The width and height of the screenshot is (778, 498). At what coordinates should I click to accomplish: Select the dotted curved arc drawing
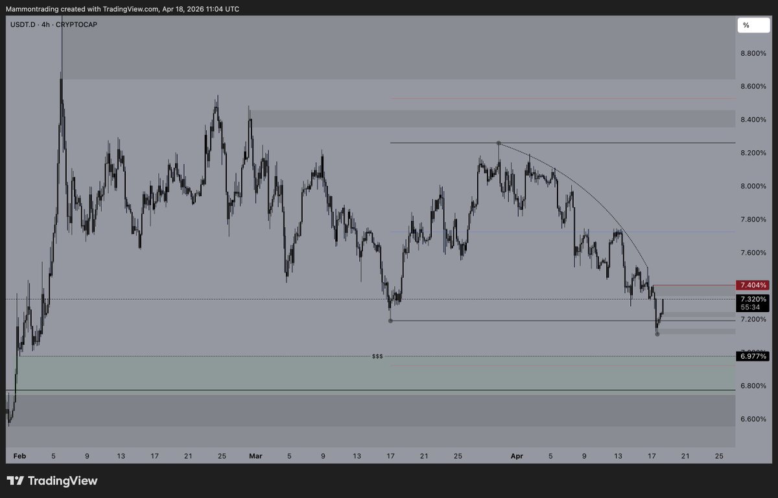[590, 192]
